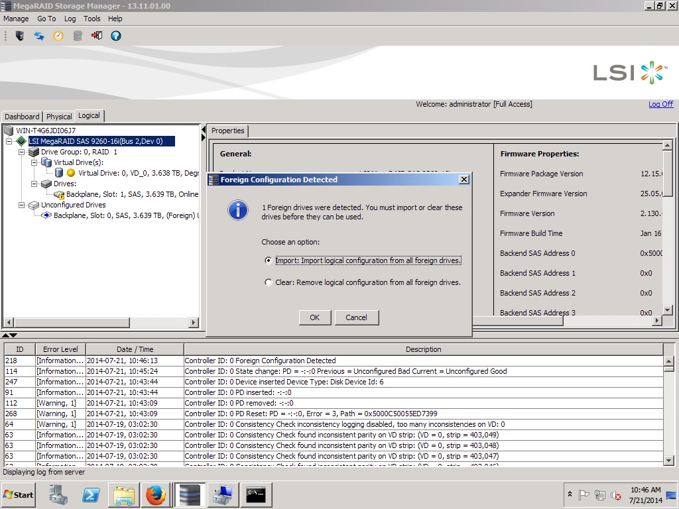The image size is (679, 509).
Task: Click the clock-shaped toolbar icon
Action: click(x=58, y=36)
